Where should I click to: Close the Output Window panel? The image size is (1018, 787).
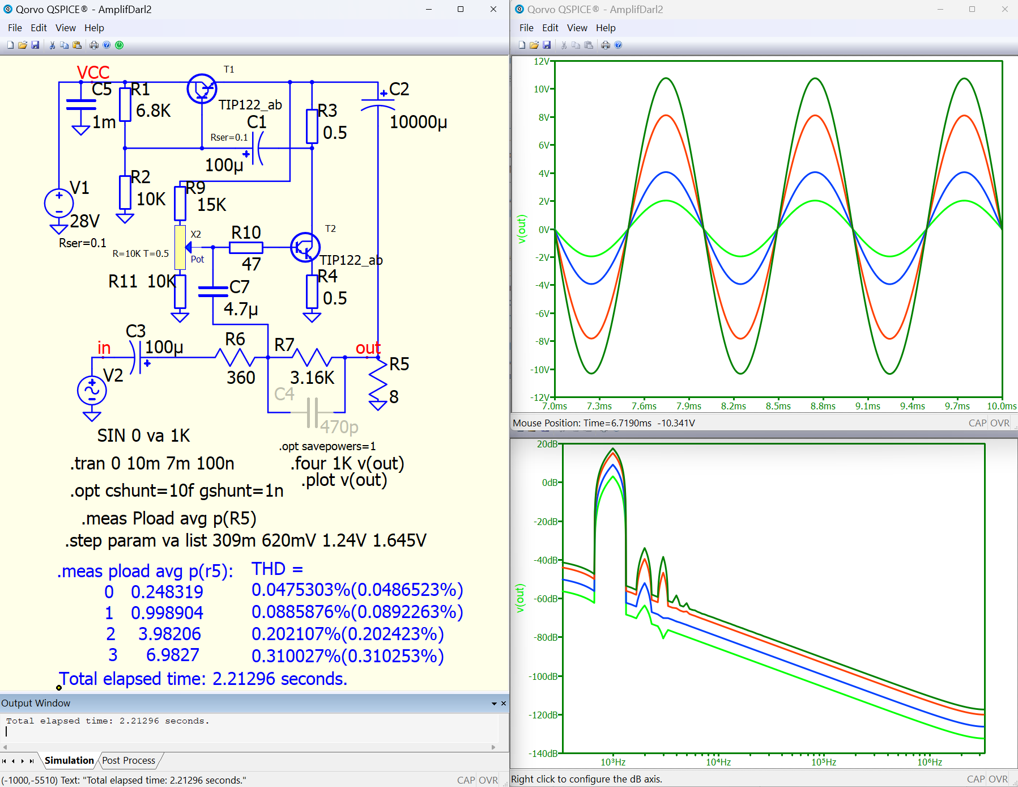pyautogui.click(x=504, y=704)
